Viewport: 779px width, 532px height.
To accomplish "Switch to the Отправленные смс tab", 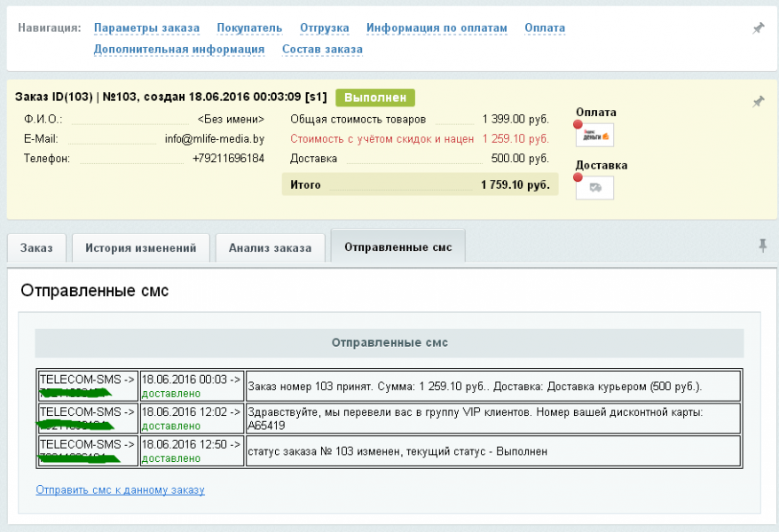I will [397, 246].
